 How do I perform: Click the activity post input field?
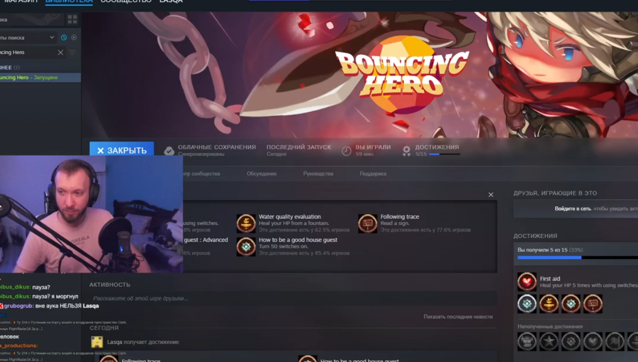coord(293,299)
